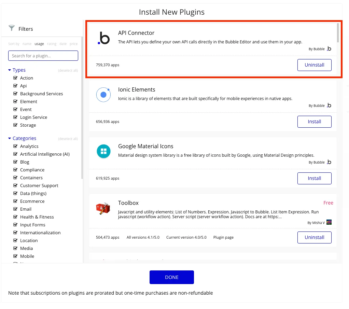The width and height of the screenshot is (349, 309).
Task: Click Bubble author logo on API Connector
Action: 329,49
